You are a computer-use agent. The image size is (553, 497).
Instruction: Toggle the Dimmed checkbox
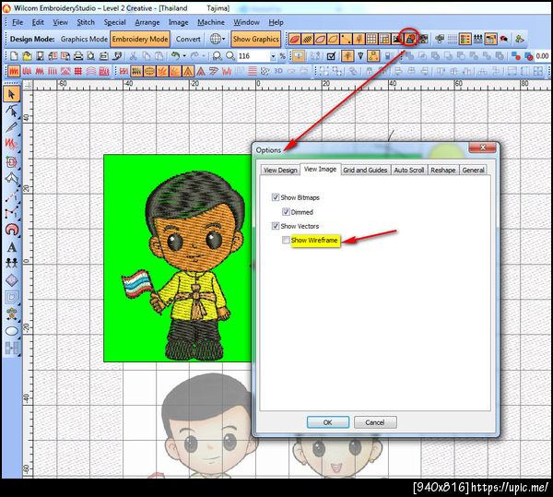click(x=286, y=212)
